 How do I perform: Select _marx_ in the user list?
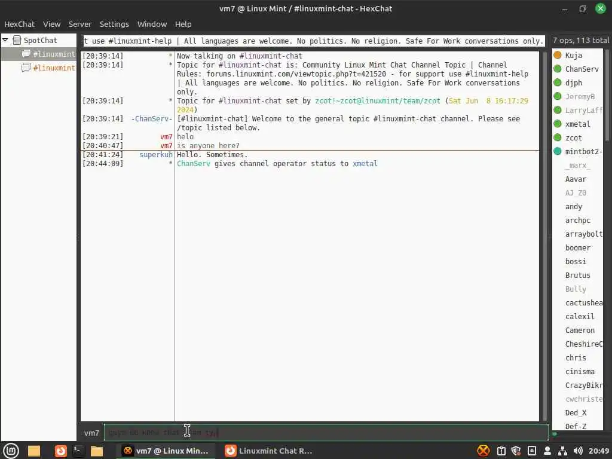(578, 166)
